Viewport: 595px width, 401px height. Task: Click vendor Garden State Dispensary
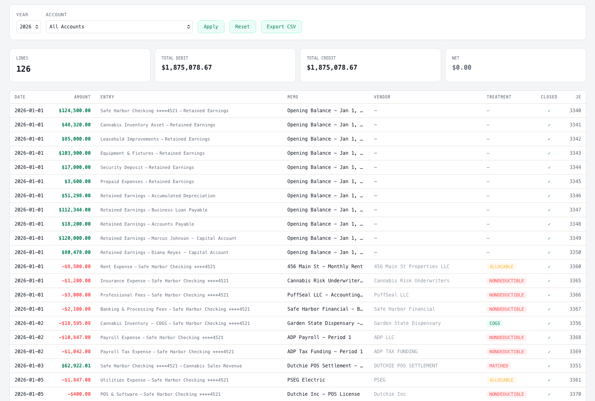coord(407,323)
